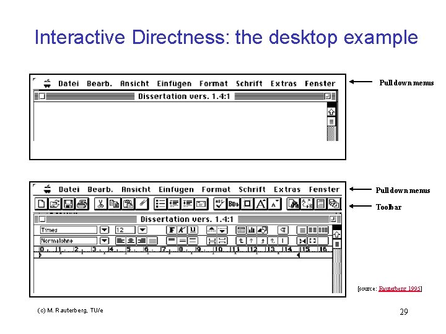Open the Einfügen menu in the lower window
Image resolution: width=446 pixels, height=334 pixels.
point(176,190)
